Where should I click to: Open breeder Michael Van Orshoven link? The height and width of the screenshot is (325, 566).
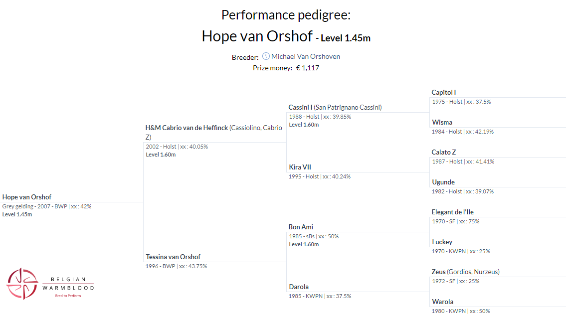click(x=305, y=56)
